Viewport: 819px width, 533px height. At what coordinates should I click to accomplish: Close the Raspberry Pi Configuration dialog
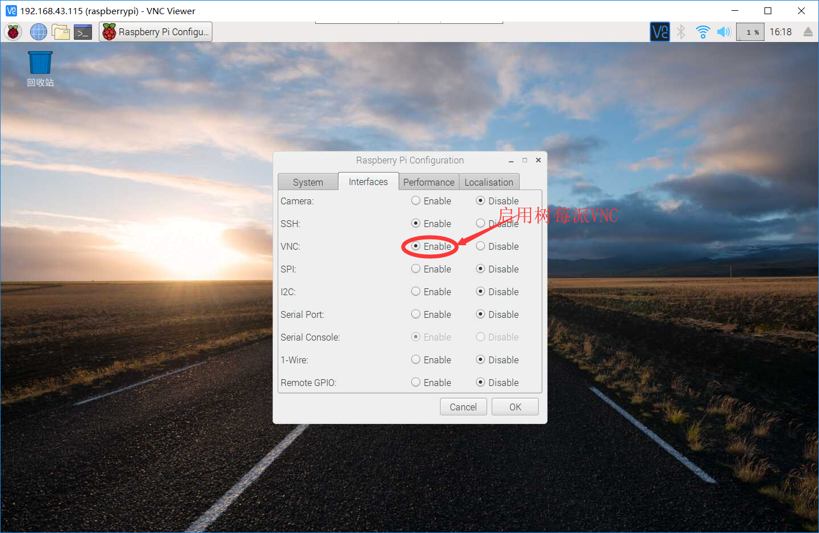point(538,160)
